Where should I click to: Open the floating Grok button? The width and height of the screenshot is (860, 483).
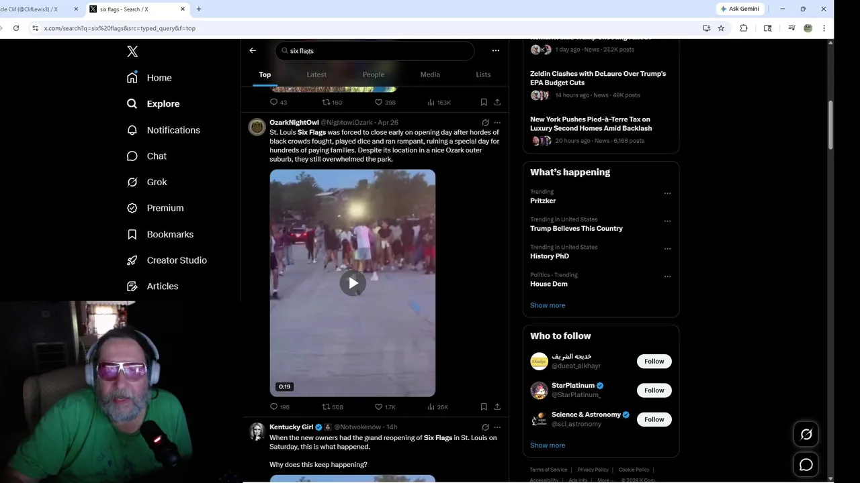806,435
